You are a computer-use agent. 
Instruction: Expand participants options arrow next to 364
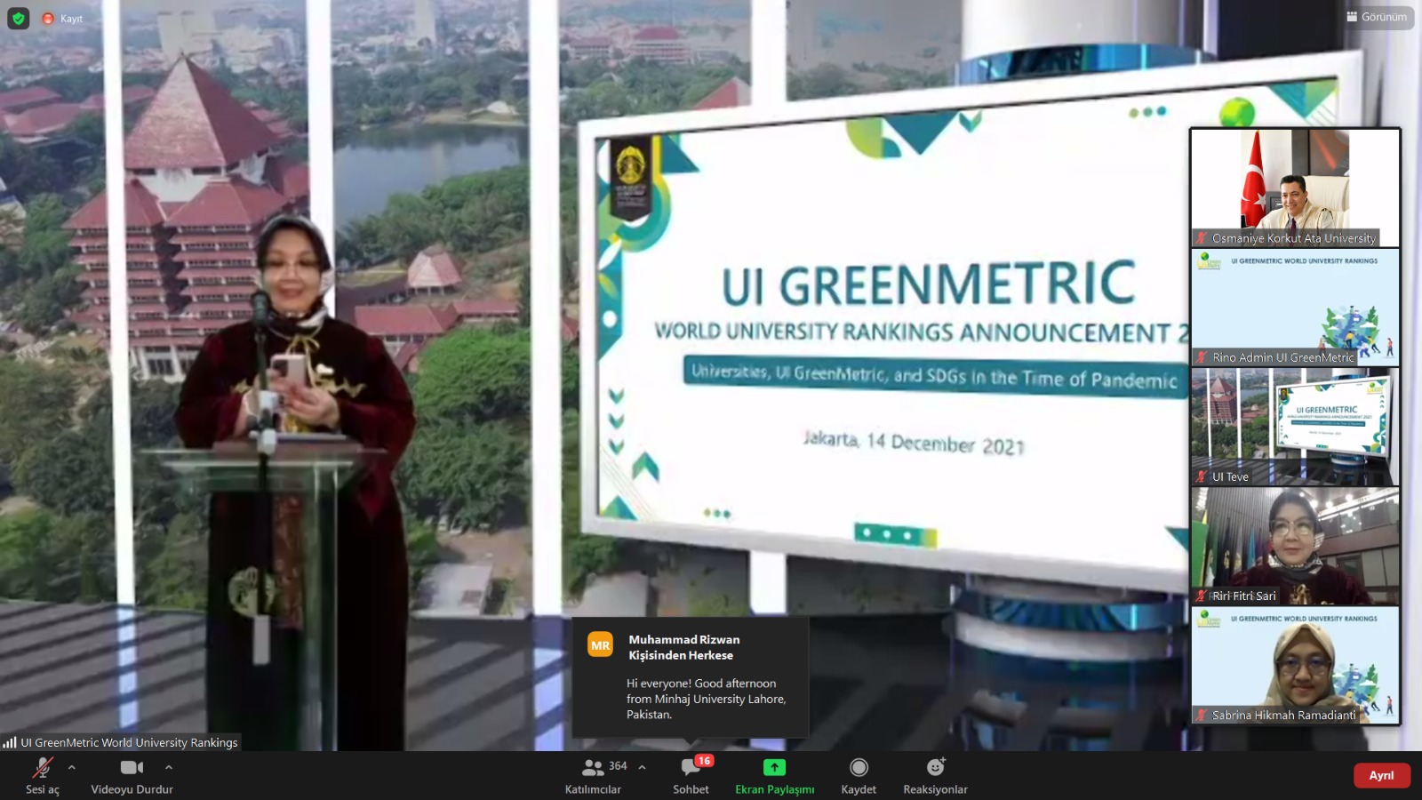[x=642, y=767]
